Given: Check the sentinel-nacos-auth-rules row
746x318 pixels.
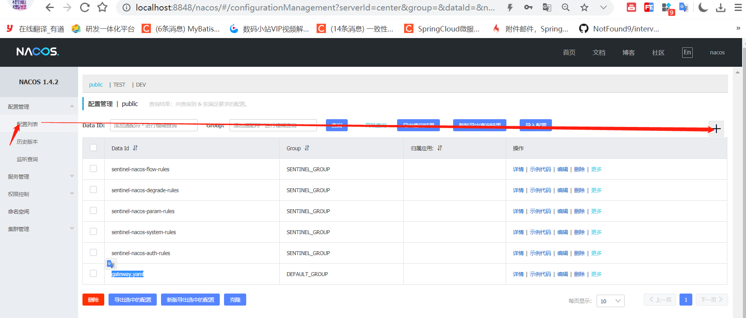Looking at the screenshot, I should tap(93, 252).
